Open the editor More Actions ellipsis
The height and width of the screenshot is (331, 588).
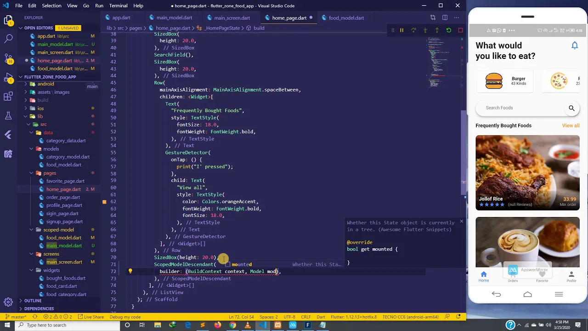click(457, 17)
